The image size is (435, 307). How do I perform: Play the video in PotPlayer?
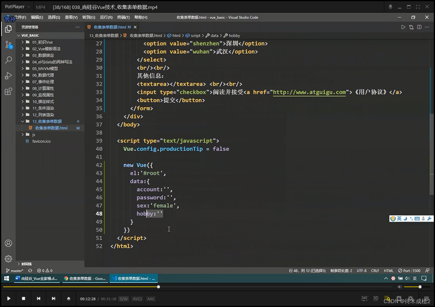click(x=9, y=298)
